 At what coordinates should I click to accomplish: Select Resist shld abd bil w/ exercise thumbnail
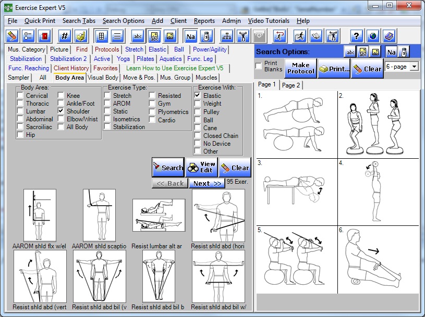tap(218, 276)
